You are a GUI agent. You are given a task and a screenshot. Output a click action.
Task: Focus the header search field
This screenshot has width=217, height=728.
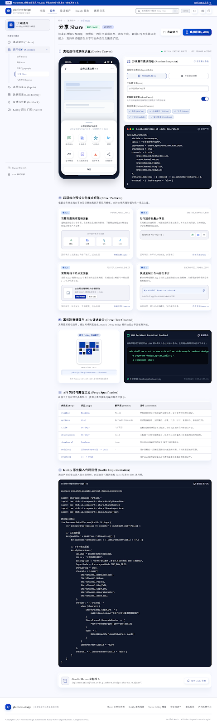pos(157,10)
